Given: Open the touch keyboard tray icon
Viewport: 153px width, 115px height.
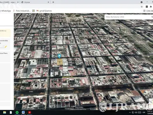Looking at the screenshot, I should click(x=140, y=112).
